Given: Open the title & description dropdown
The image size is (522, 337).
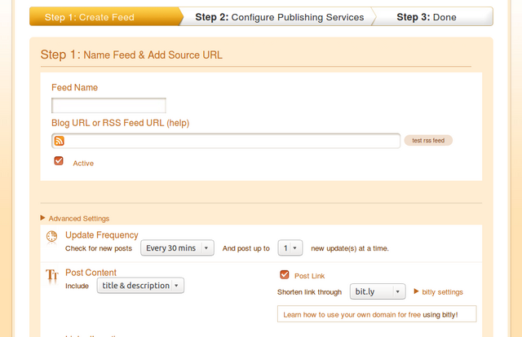Looking at the screenshot, I should coord(140,286).
